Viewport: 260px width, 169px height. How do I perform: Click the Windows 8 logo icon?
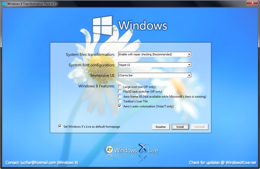click(102, 26)
